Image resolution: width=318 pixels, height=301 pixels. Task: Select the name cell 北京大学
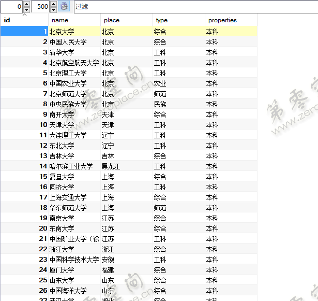click(x=74, y=32)
